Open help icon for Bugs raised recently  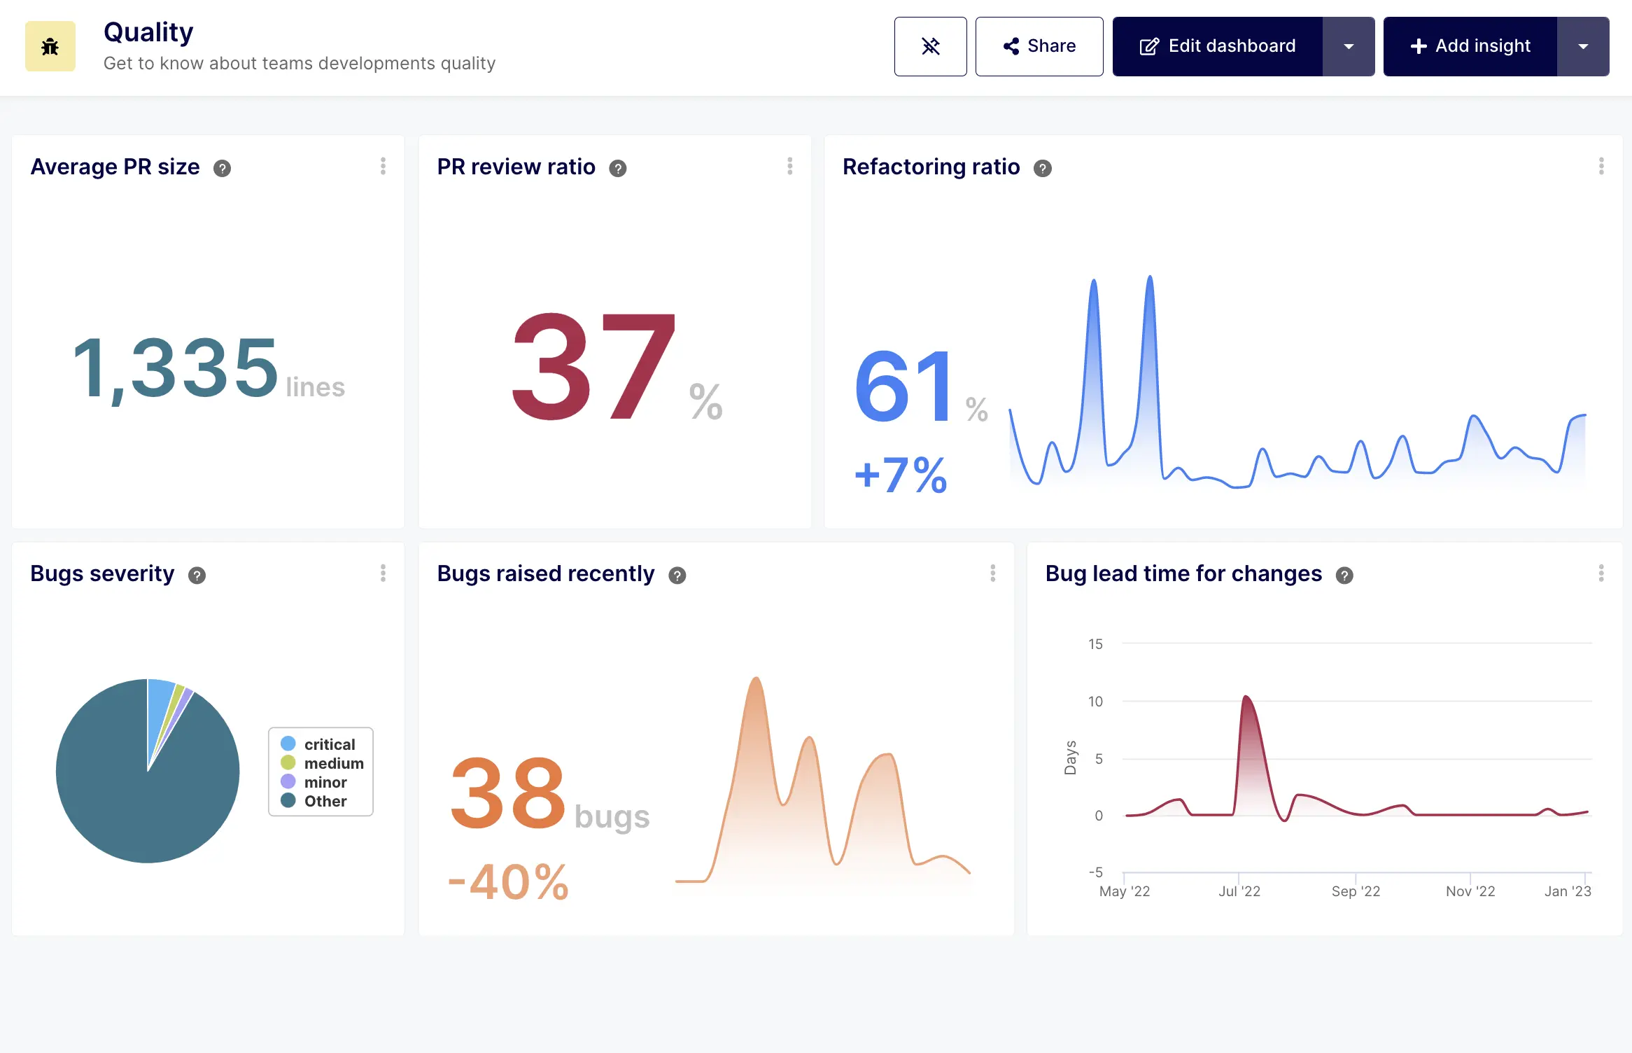coord(677,576)
